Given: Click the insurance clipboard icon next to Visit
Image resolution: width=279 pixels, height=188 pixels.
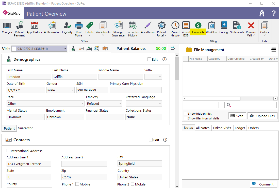Looking at the screenshot, I should 97,49.
